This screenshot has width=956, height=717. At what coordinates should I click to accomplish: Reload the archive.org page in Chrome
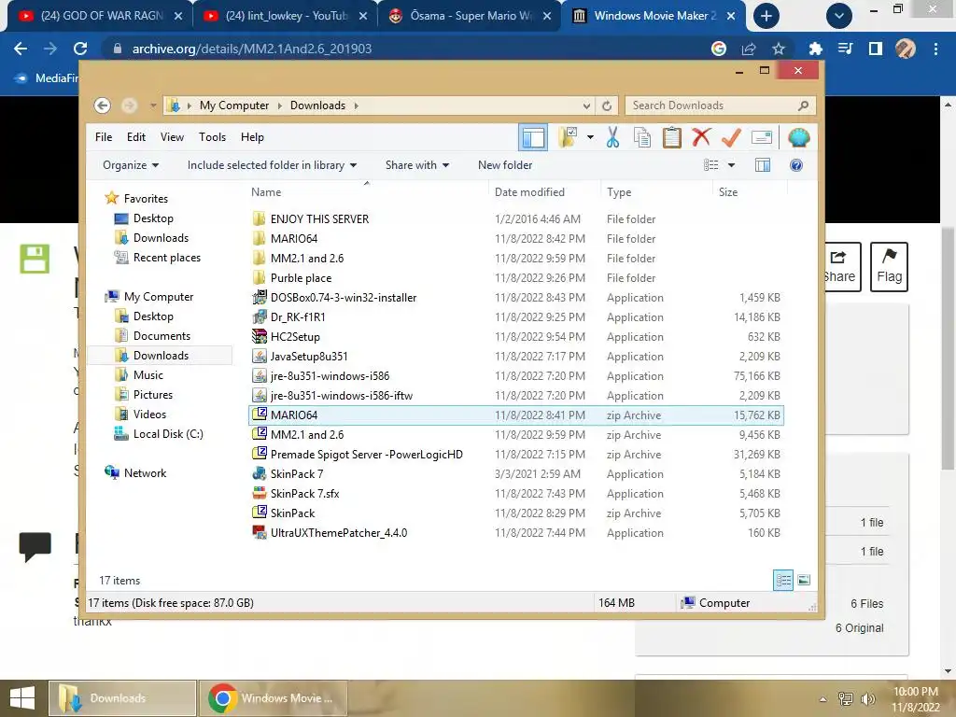tap(80, 49)
